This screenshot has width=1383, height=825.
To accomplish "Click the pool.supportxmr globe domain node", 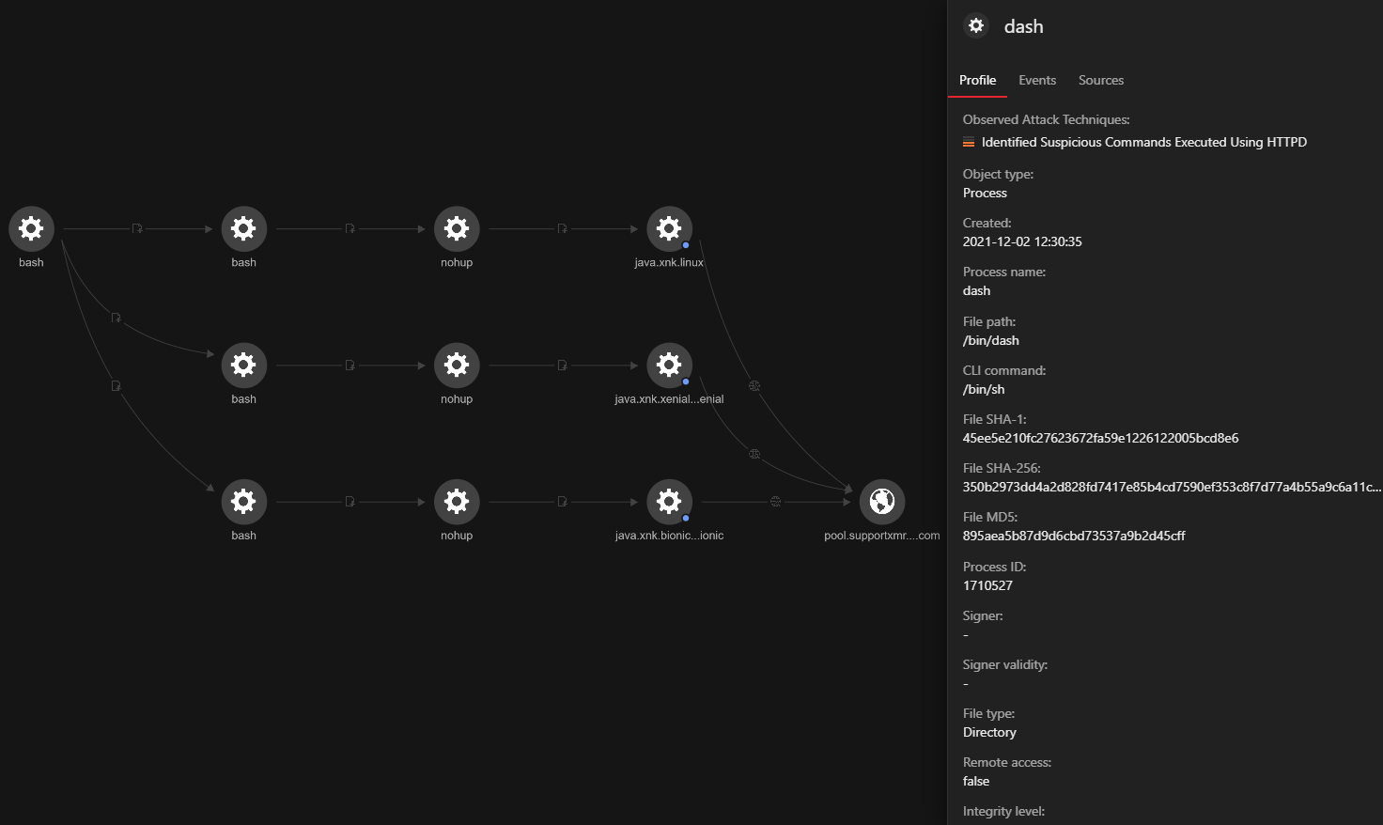I will [x=881, y=502].
